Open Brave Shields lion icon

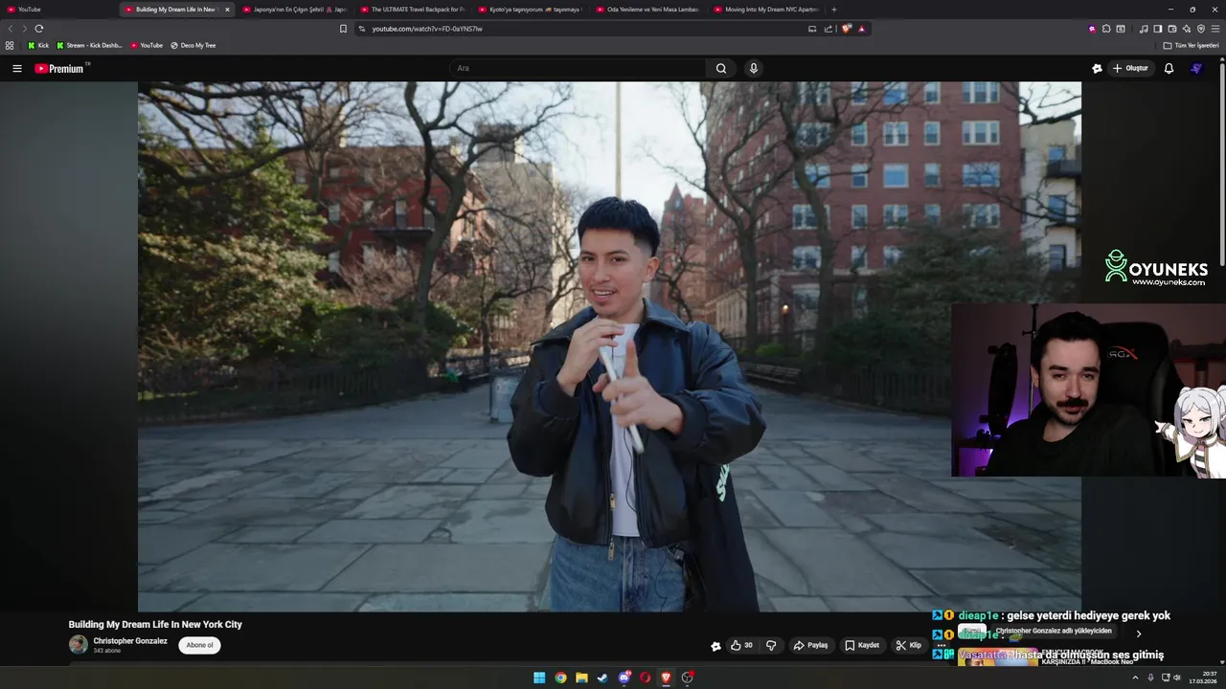(847, 29)
